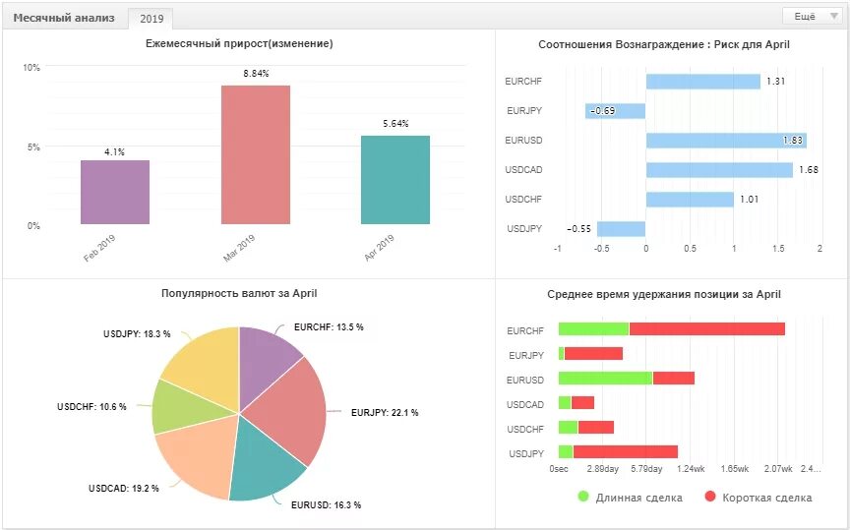This screenshot has width=850, height=530.
Task: Click the Mar 2019 red bar
Action: click(x=256, y=154)
